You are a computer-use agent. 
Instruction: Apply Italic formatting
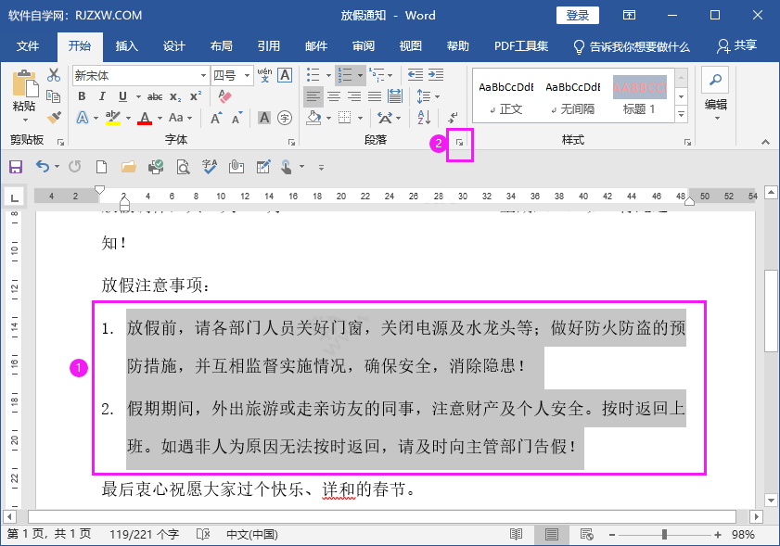click(x=102, y=95)
